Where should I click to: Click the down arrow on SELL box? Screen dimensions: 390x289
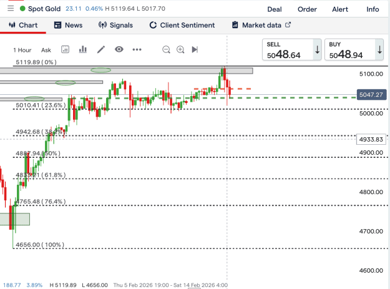pos(318,50)
